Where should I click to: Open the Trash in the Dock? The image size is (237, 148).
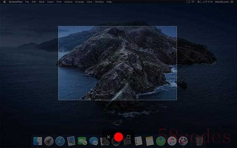pos(199,141)
